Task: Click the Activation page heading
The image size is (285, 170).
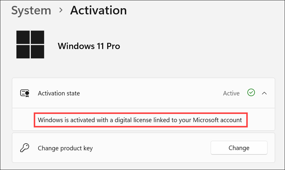Action: (98, 10)
